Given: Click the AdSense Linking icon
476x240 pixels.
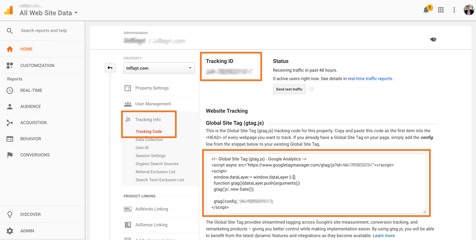Looking at the screenshot, I should (128, 225).
